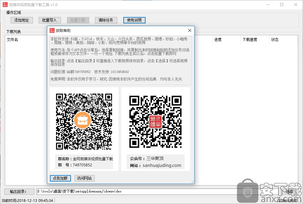This screenshot has height=204, width=303.
Task: Click the 免责声明 disclaimer line
Action: [117, 79]
